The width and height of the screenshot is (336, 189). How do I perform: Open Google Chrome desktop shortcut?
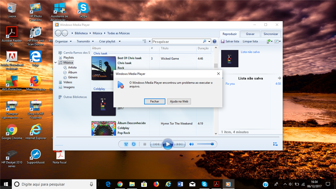coord(12,132)
